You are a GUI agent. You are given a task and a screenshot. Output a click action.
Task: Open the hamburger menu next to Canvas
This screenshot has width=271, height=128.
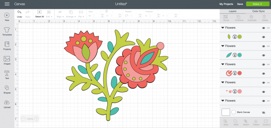point(7,4)
